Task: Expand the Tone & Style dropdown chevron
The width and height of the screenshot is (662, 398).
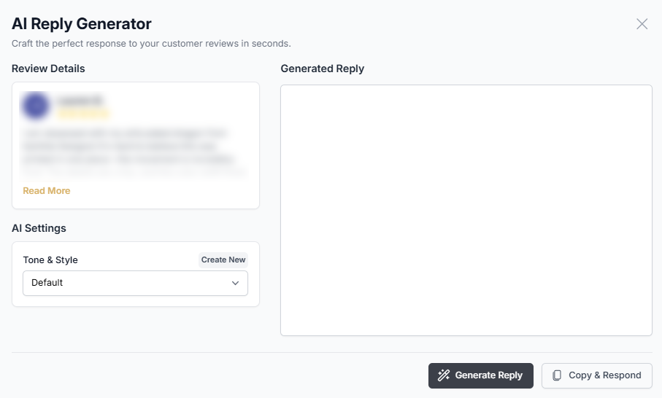Action: point(235,283)
